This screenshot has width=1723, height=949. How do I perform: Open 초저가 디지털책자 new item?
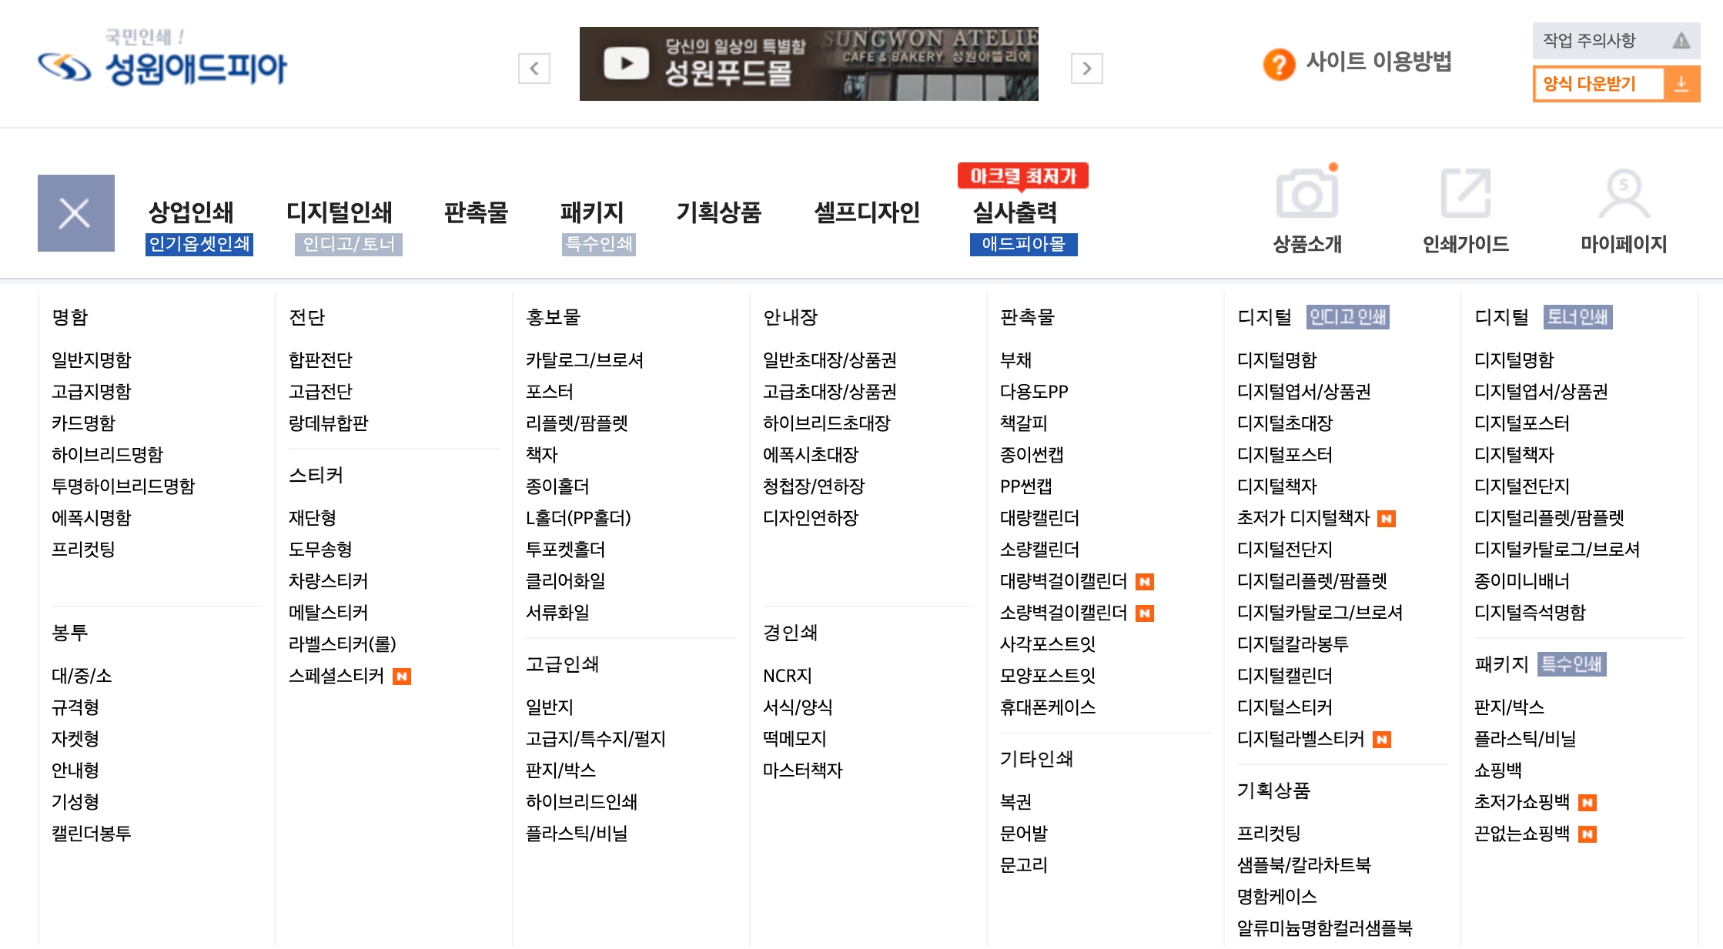(x=1303, y=518)
